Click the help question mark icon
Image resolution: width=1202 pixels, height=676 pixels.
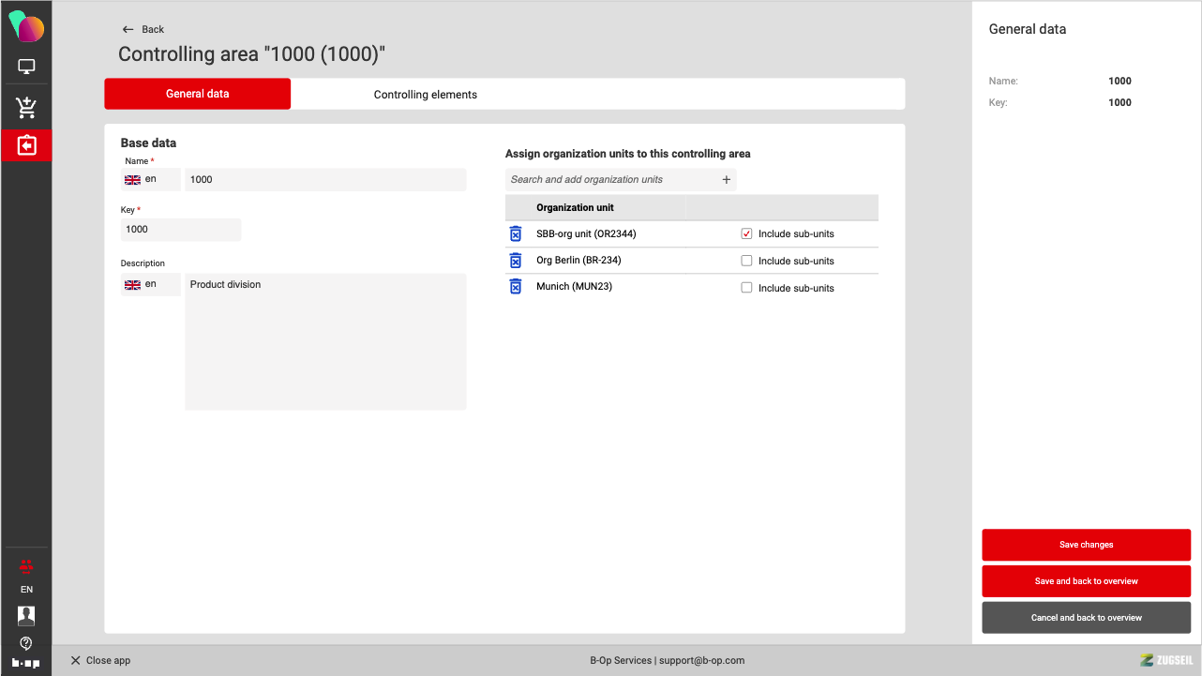click(x=26, y=643)
